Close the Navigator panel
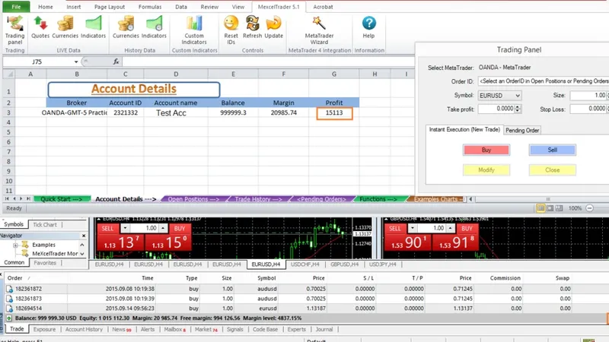 [84, 236]
